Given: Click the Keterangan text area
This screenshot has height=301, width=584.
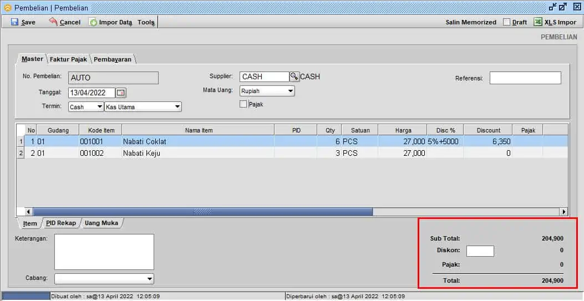Looking at the screenshot, I should coord(104,252).
